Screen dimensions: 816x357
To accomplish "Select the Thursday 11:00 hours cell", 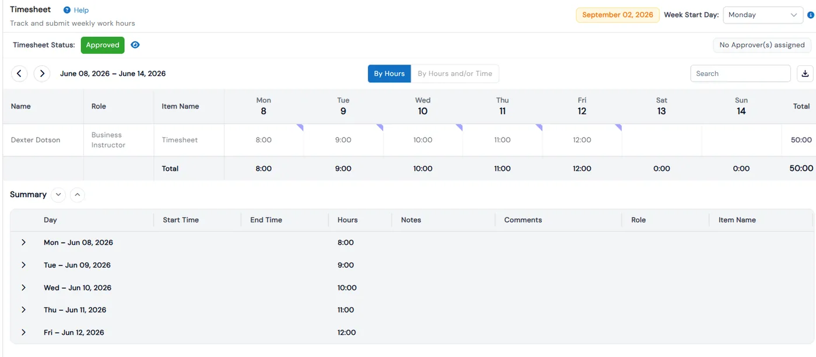I will pyautogui.click(x=502, y=140).
